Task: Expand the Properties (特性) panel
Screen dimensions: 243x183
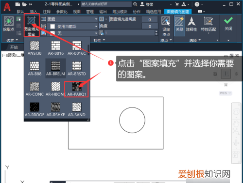Action: coord(99,40)
